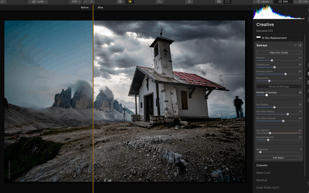Screen dimensions: 309x193
Task: Click the AI Sky Replacement tool icon
Action: point(258,38)
